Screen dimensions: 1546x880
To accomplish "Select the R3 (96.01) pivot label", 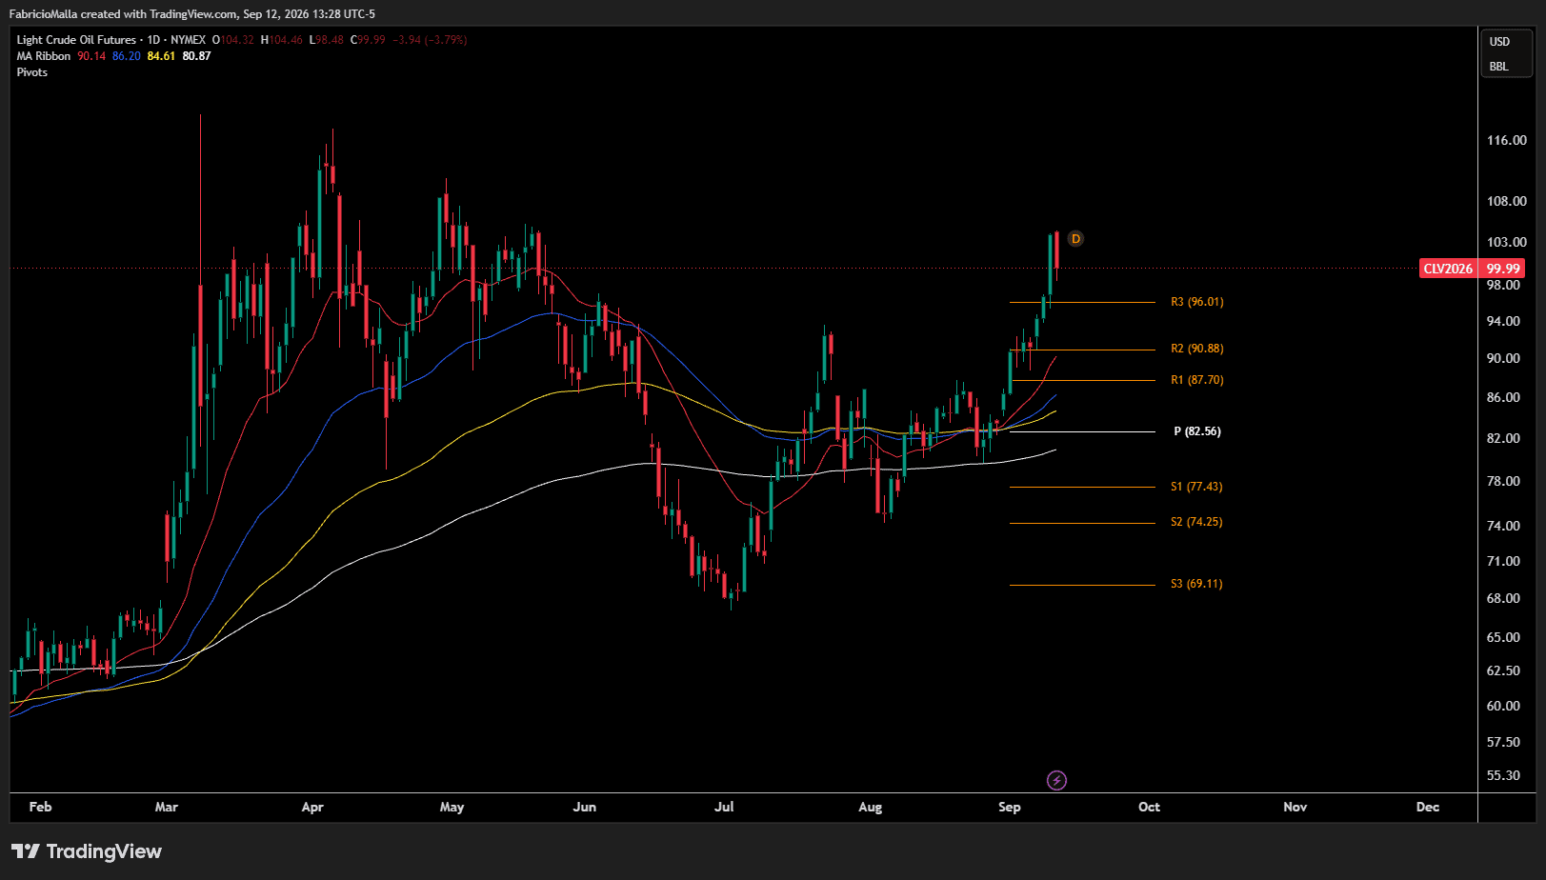I will pyautogui.click(x=1197, y=302).
